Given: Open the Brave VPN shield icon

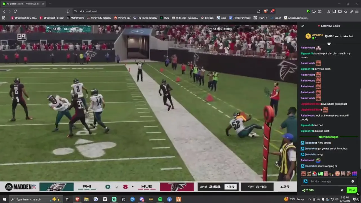Looking at the screenshot, I should [x=351, y=11].
